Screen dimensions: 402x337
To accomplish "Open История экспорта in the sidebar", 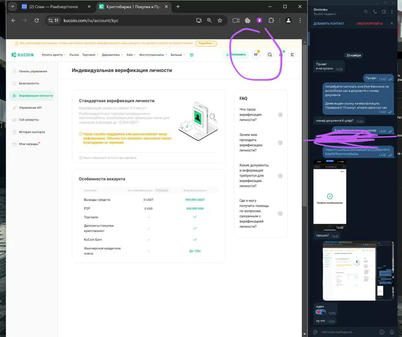I will [x=32, y=132].
